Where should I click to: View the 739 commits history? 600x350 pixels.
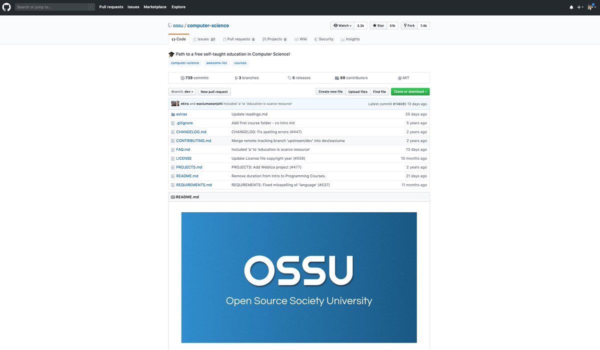(x=194, y=78)
